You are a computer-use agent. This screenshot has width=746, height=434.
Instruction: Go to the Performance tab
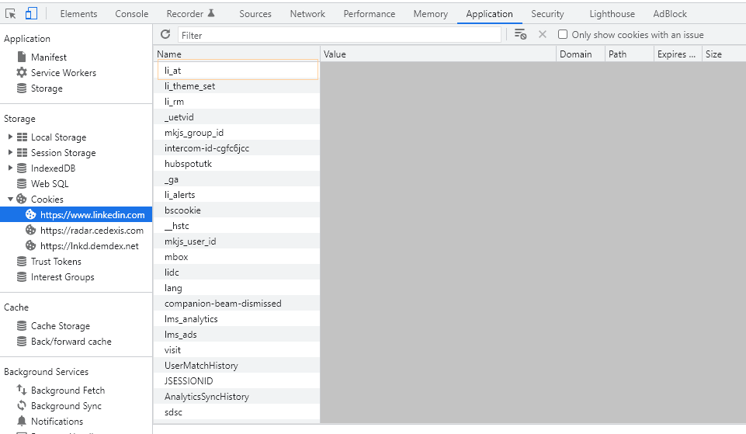[370, 14]
